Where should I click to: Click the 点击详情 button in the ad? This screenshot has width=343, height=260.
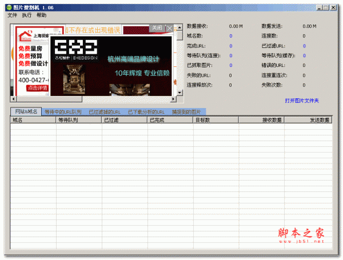[37, 88]
